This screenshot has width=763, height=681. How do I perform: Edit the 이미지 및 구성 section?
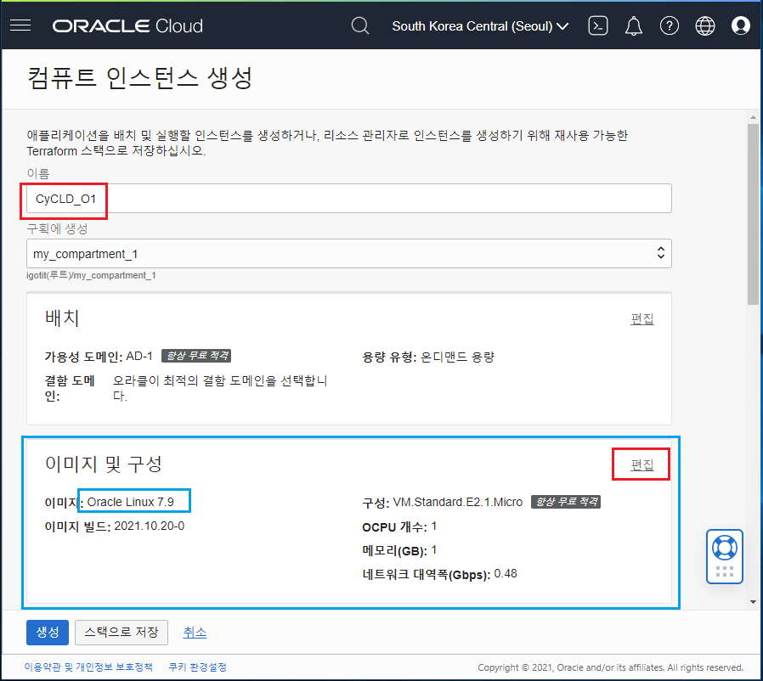[x=641, y=465]
